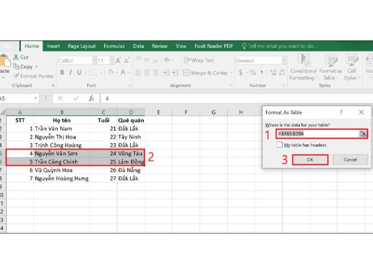Toggle Wrap Text
Screen dimensions: 373x274
[x=199, y=60]
